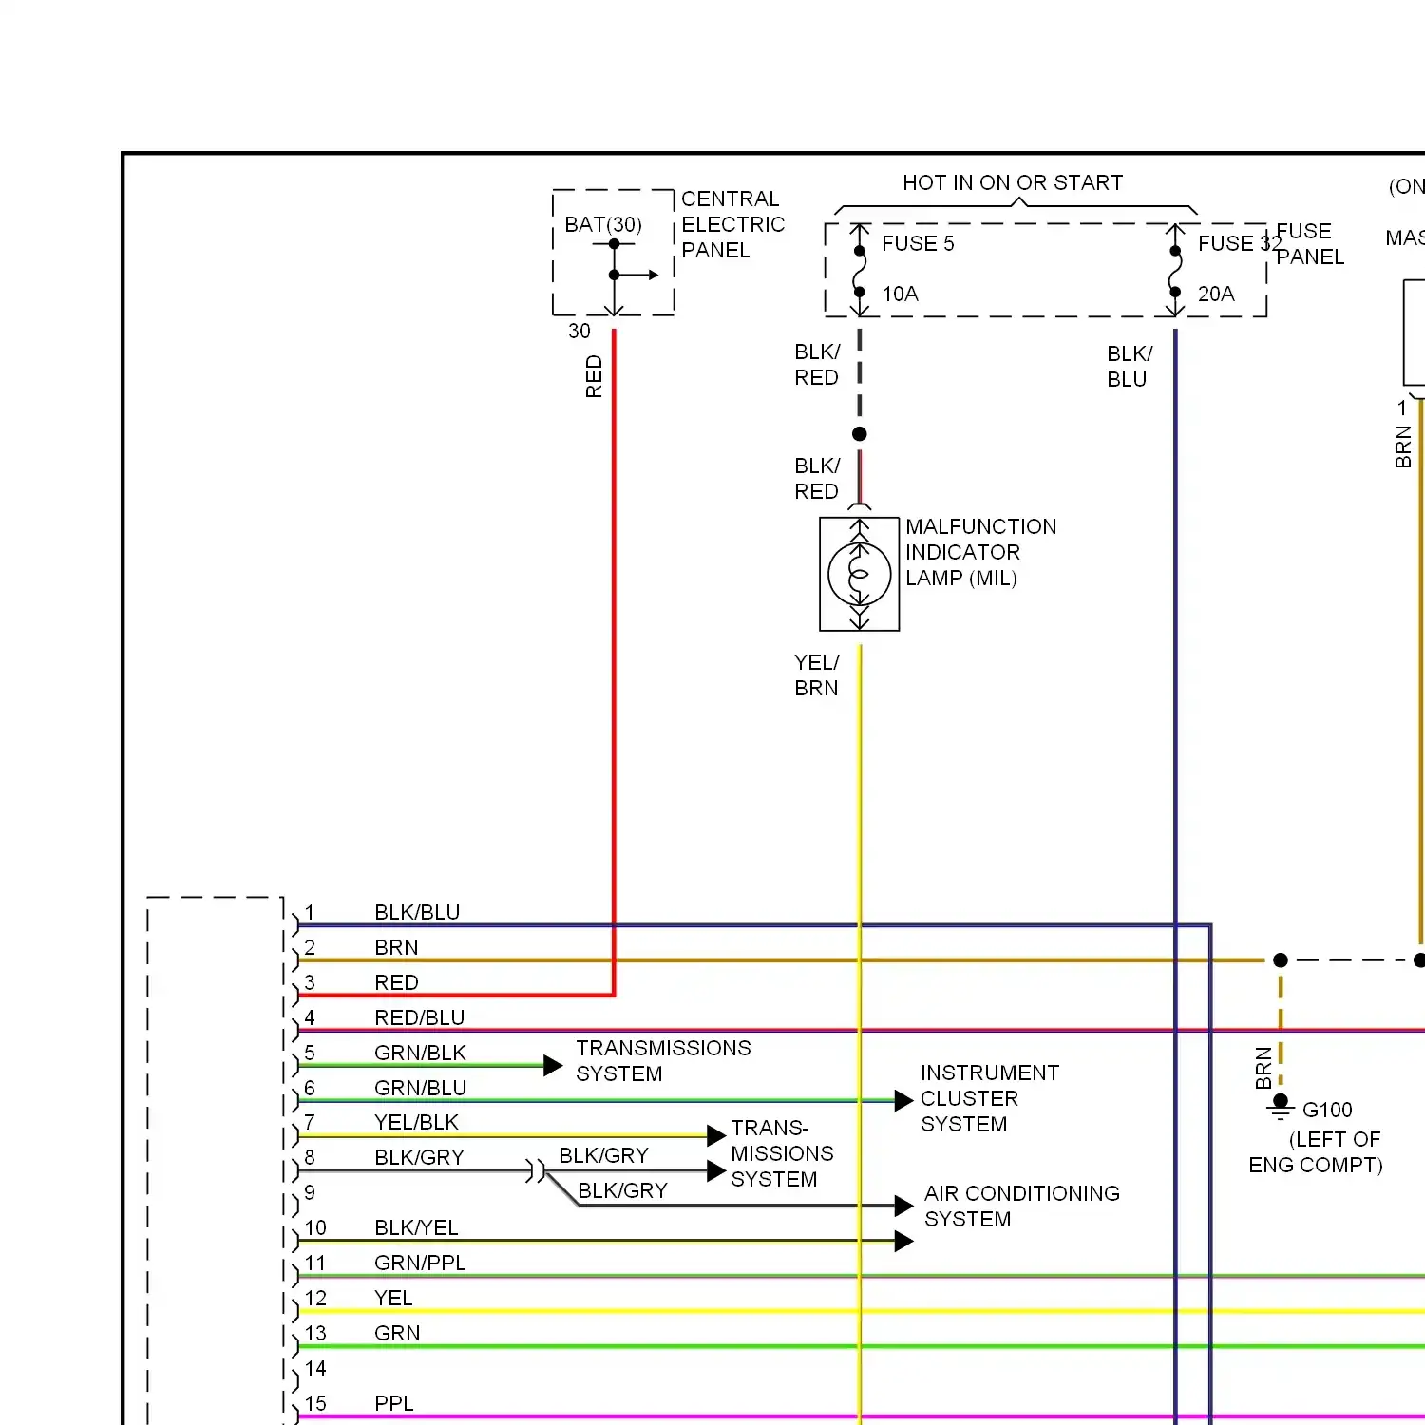The image size is (1425, 1425).
Task: Click the fuse 5 element symbol
Action: tap(860, 271)
